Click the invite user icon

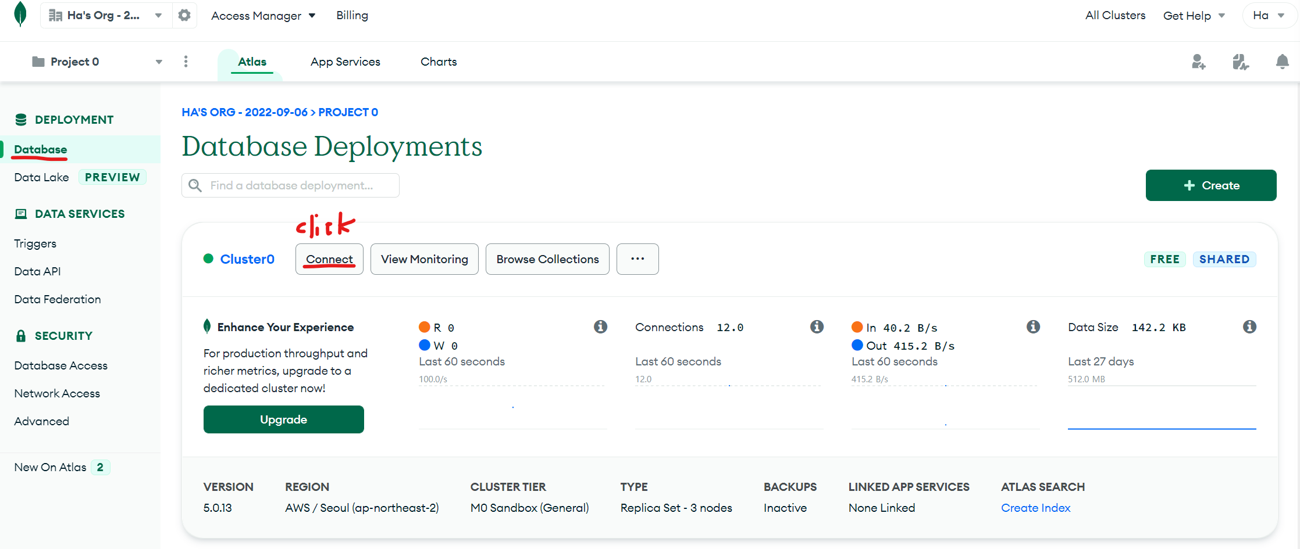coord(1198,62)
